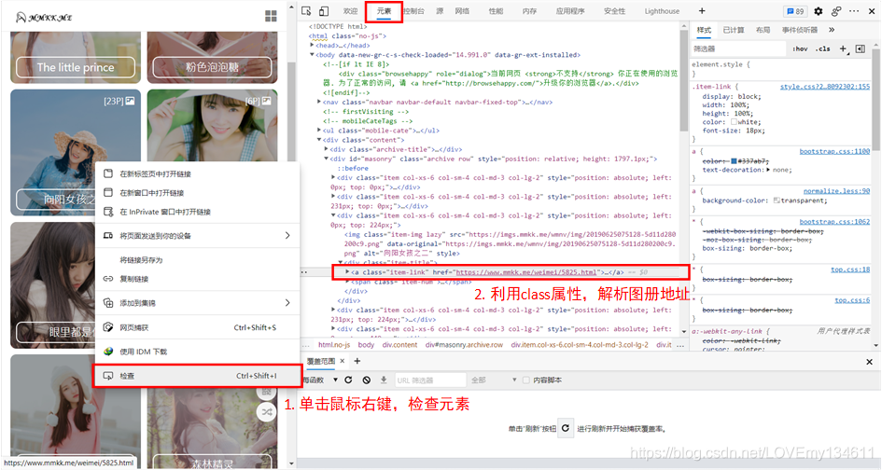Toggle the :hov element state button
Screen dimensions: 882x470
point(800,48)
